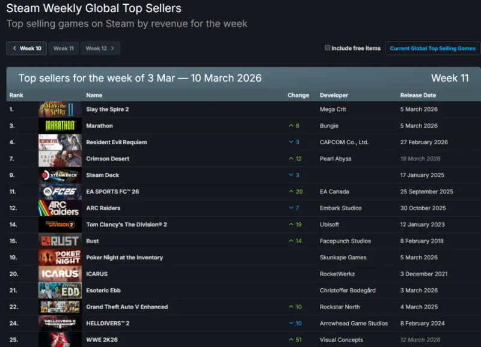Click the EA SPORTS FC 26 thumbnail
This screenshot has width=481, height=347.
click(60, 192)
